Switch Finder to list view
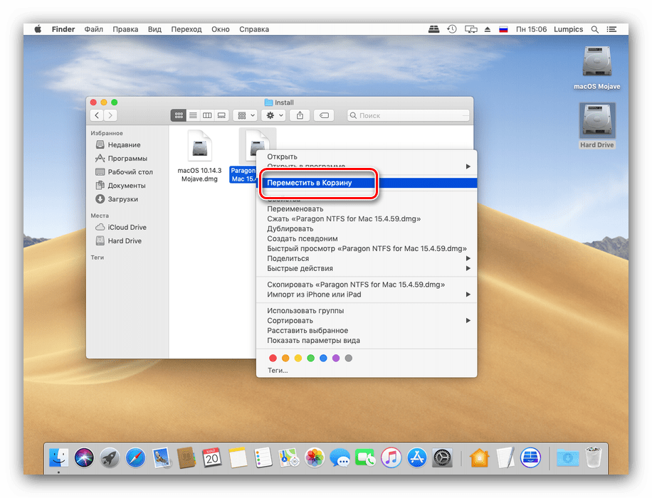The height and width of the screenshot is (498, 652). [x=193, y=115]
